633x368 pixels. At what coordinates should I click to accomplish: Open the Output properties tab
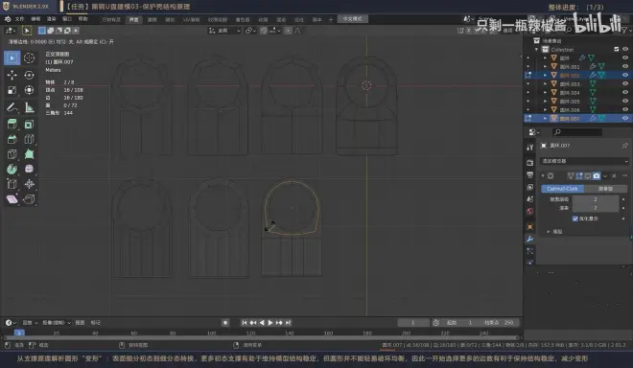click(530, 174)
